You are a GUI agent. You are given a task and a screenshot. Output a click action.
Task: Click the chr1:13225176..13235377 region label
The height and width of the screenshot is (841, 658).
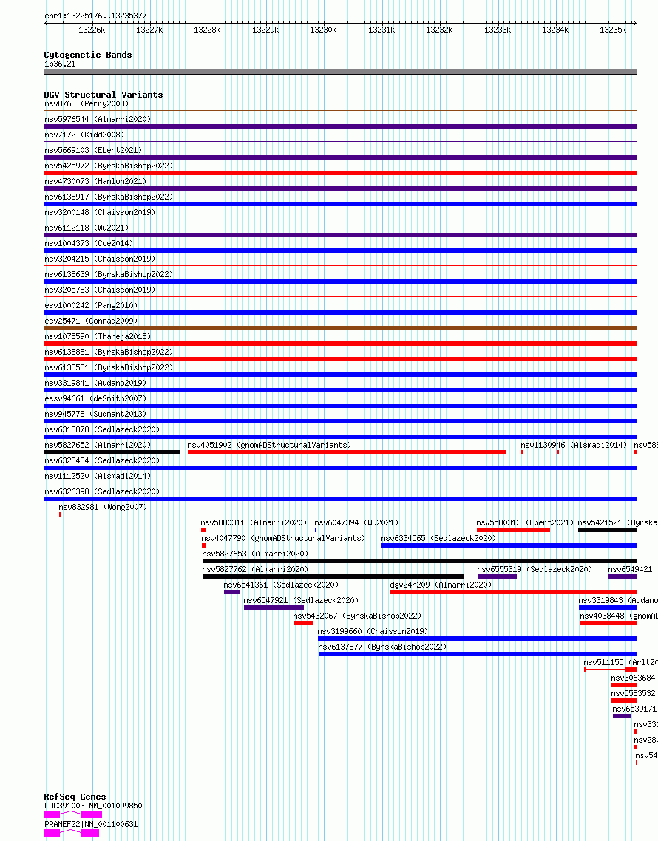click(95, 16)
